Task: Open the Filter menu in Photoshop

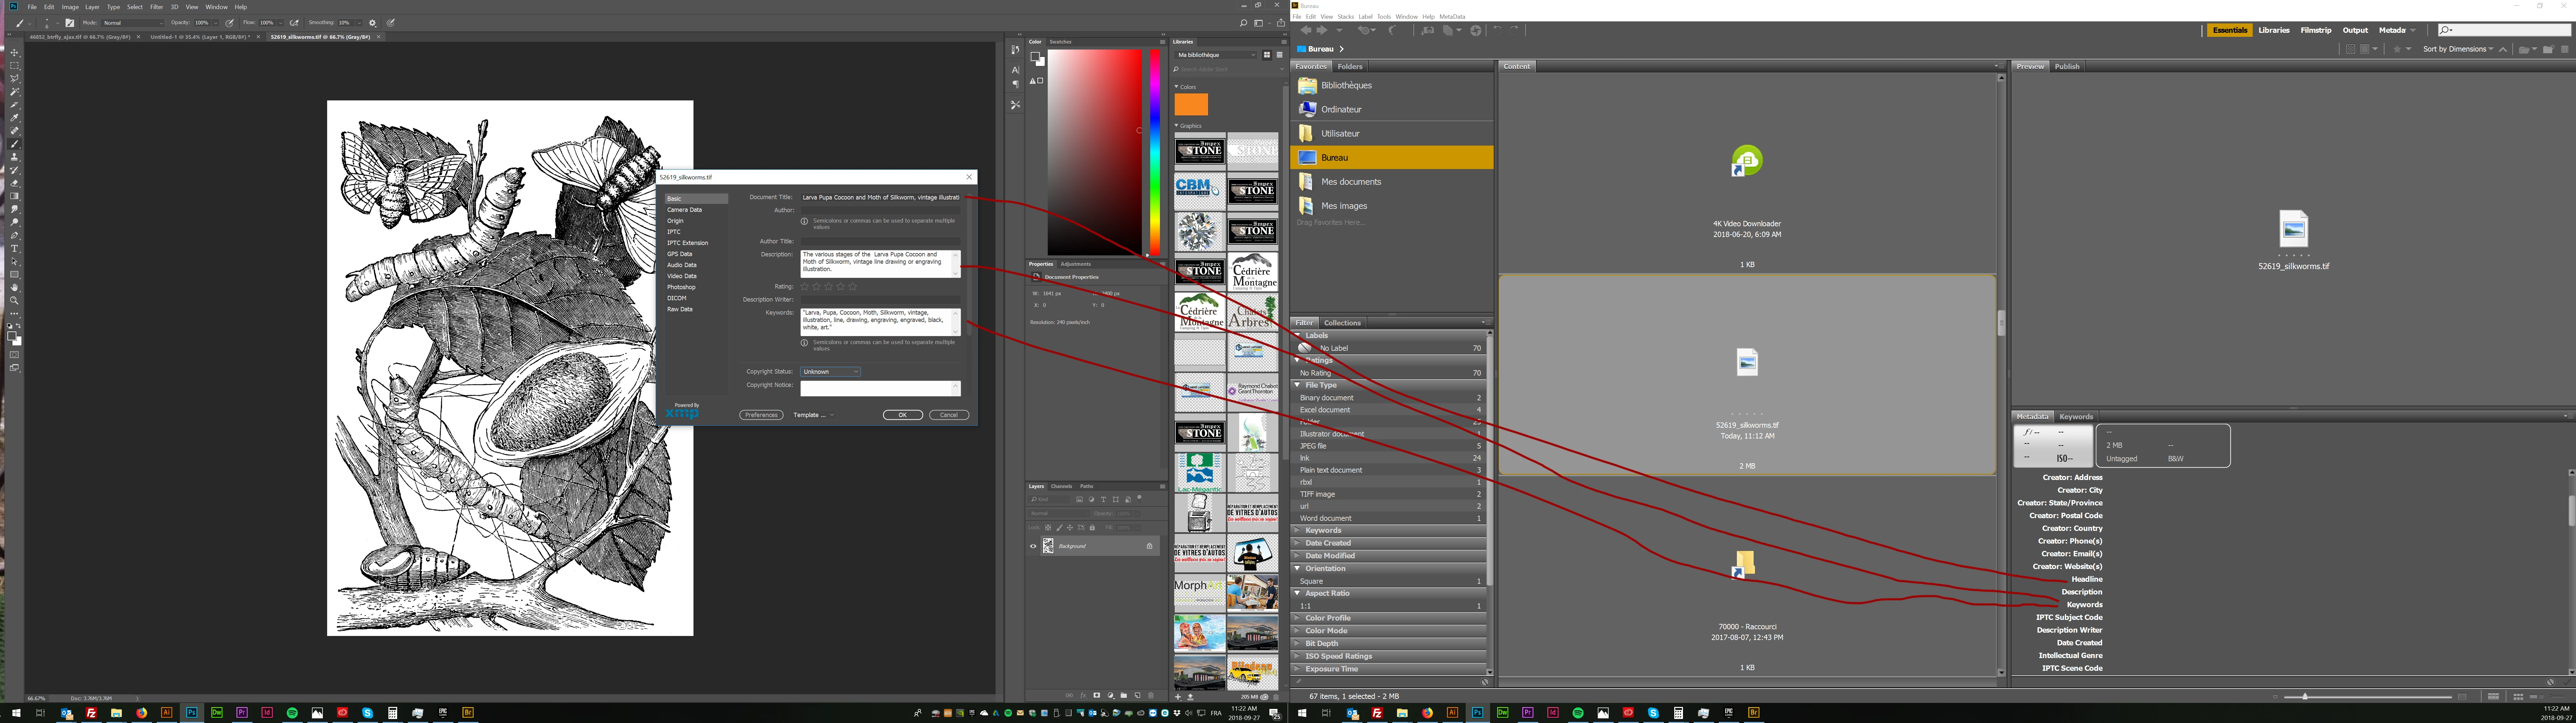Action: pos(157,7)
